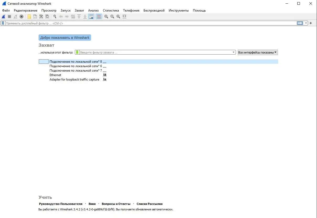Select interface 'Подключение по локальной сети* 6'
The height and width of the screenshot is (218, 317).
pyautogui.click(x=158, y=66)
